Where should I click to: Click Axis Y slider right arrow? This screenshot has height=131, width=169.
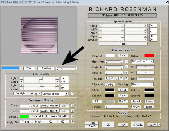pos(146,33)
